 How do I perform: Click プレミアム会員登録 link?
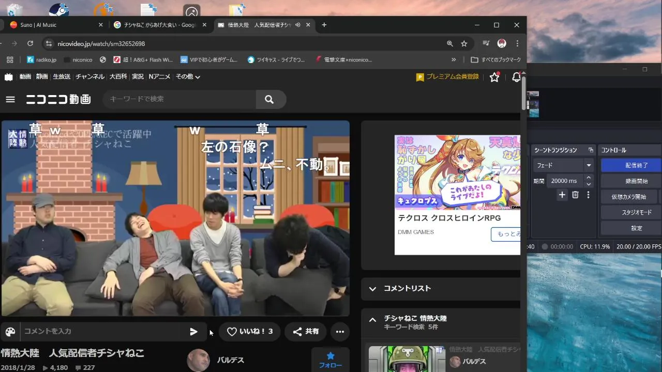[448, 77]
